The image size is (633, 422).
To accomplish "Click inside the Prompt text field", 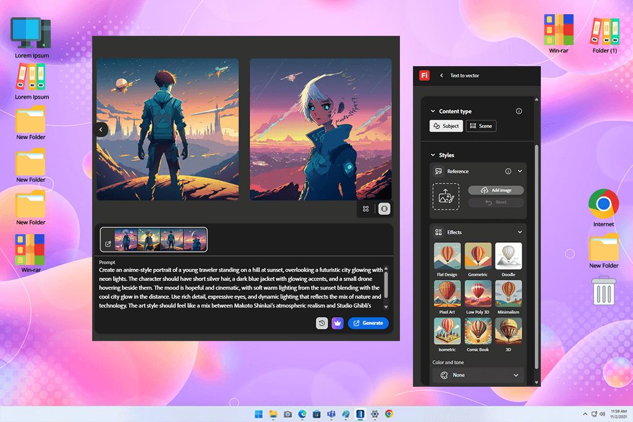I will click(x=240, y=288).
